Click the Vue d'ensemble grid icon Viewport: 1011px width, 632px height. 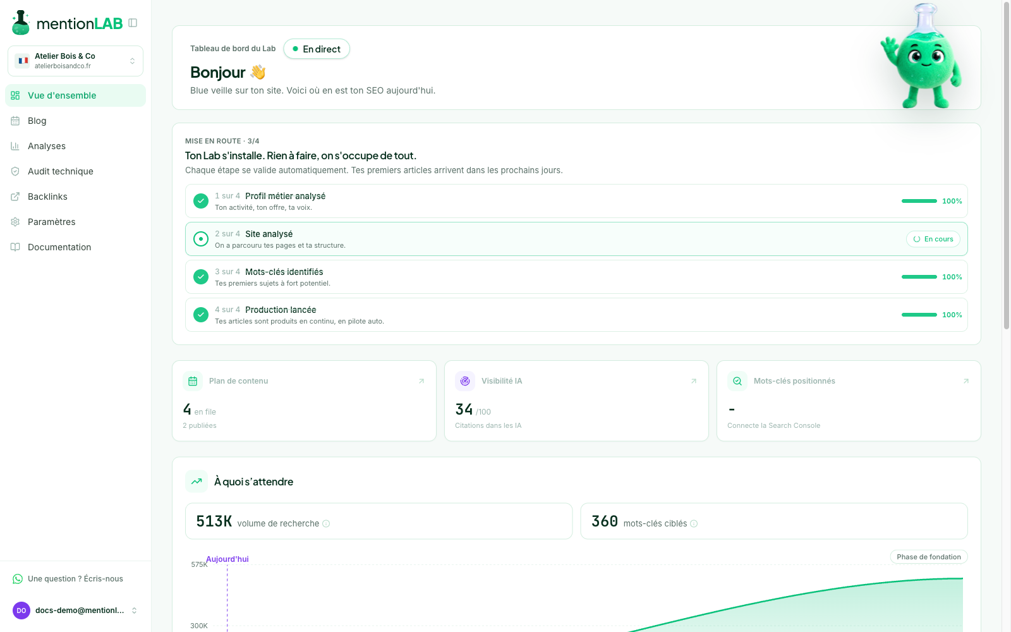(x=15, y=95)
